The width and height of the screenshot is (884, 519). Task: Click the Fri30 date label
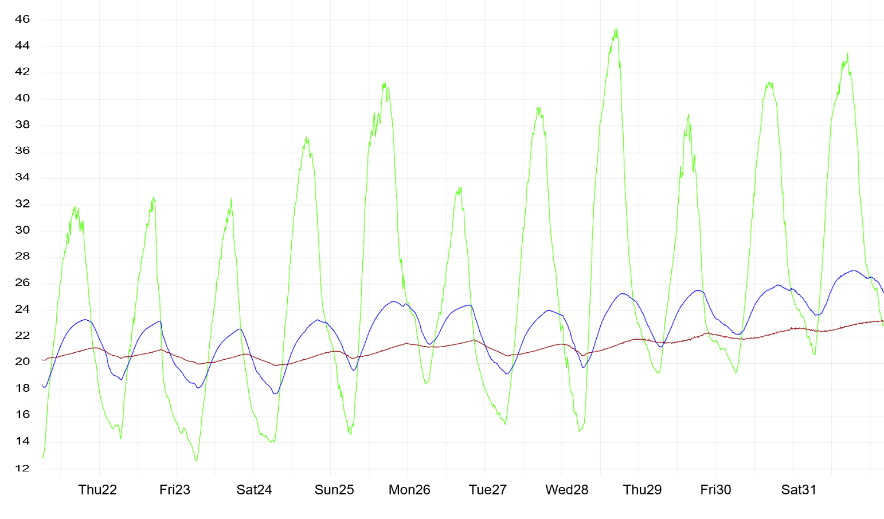point(715,490)
